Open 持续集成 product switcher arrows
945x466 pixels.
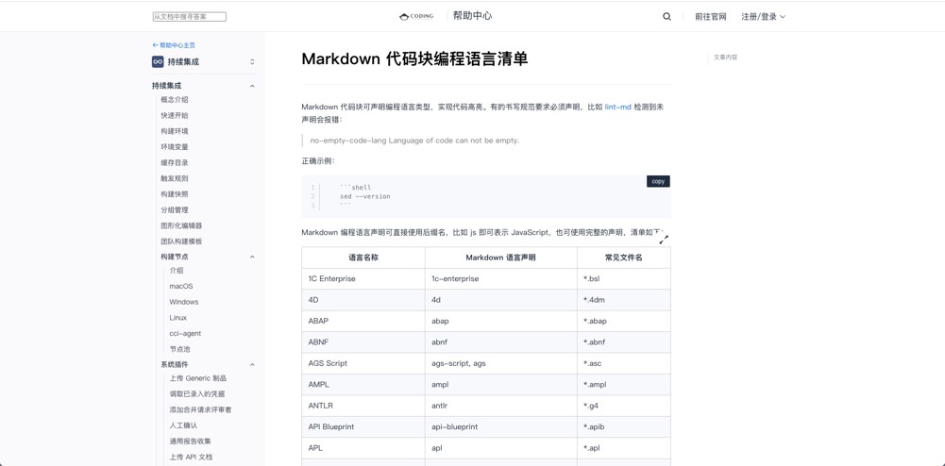[252, 61]
